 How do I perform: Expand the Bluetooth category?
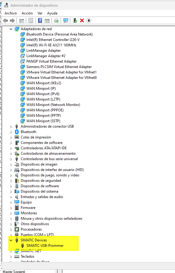click(11, 132)
